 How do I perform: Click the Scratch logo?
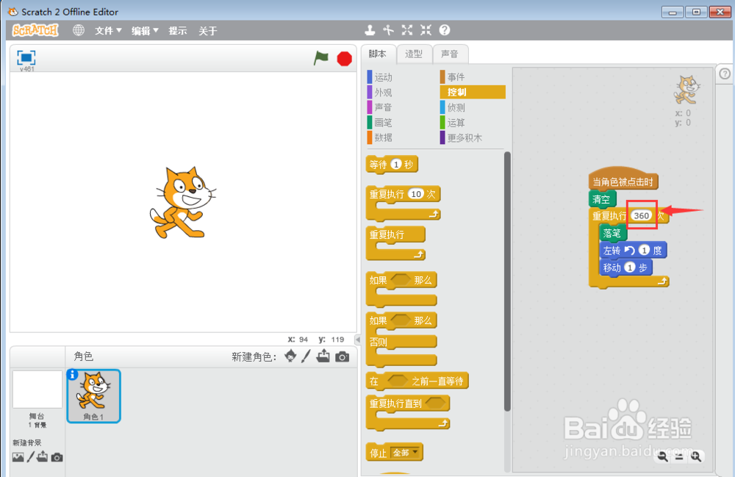tap(35, 30)
